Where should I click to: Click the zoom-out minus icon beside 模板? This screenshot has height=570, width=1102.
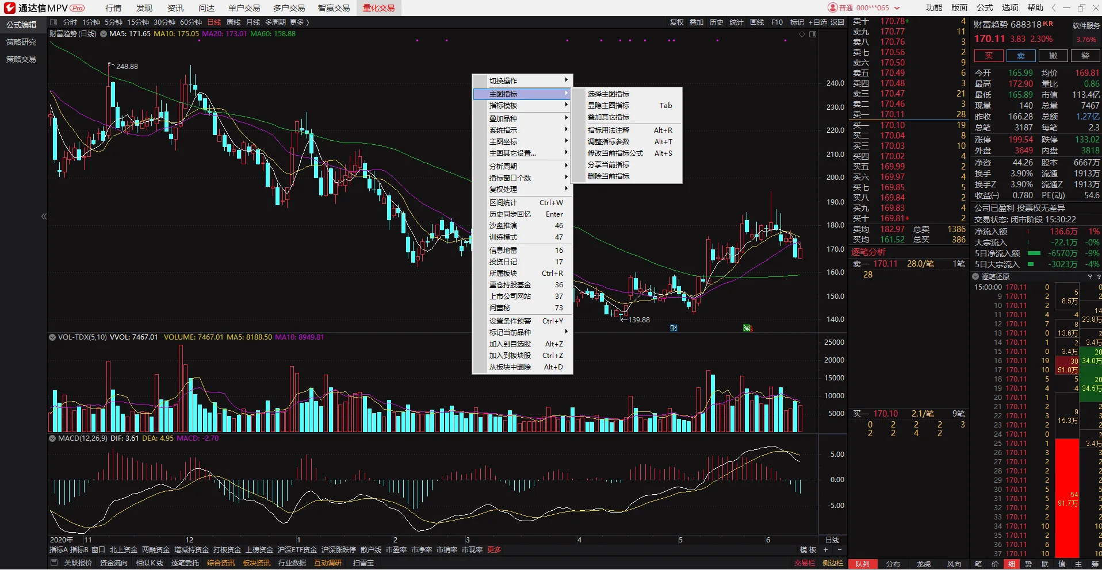(x=839, y=550)
